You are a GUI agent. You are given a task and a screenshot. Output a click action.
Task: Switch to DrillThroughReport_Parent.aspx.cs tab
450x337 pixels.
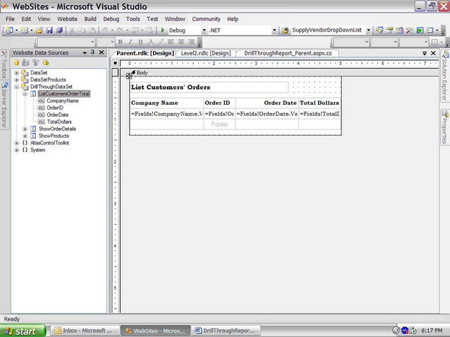pyautogui.click(x=288, y=53)
